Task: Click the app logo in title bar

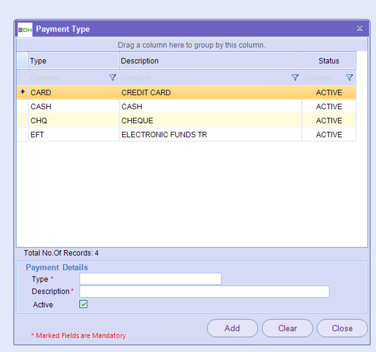Action: [x=25, y=29]
